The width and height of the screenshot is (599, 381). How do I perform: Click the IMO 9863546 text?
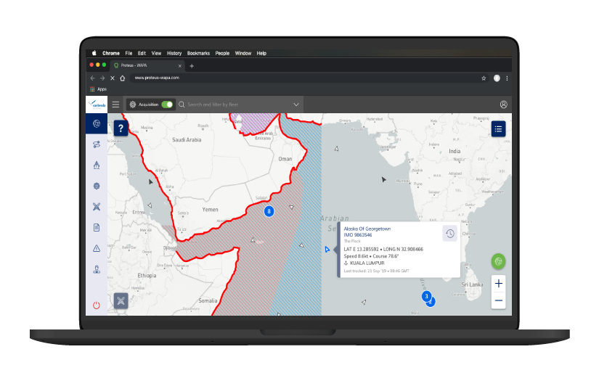point(357,235)
